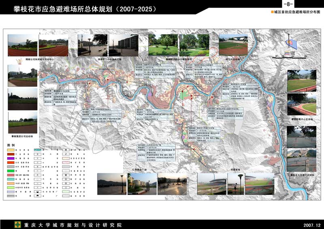
Task: Click the page number 8 box
Action: click(290, 4)
